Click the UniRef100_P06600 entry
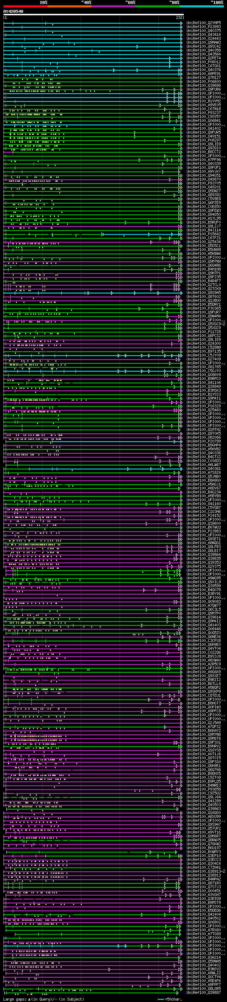Screen dimensions: 227x1002 [x=204, y=82]
